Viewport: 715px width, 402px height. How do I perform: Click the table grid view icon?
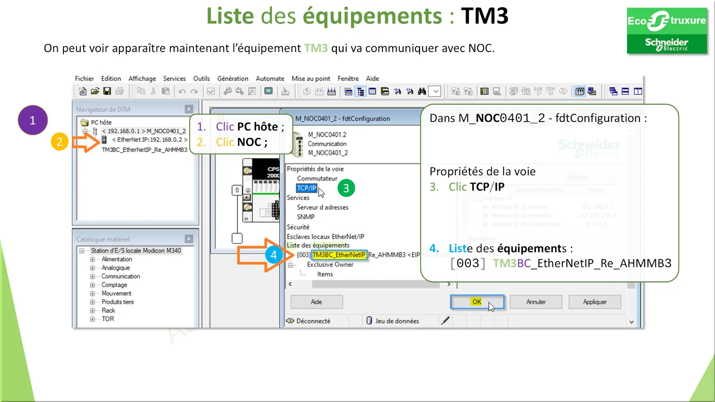pos(372,91)
